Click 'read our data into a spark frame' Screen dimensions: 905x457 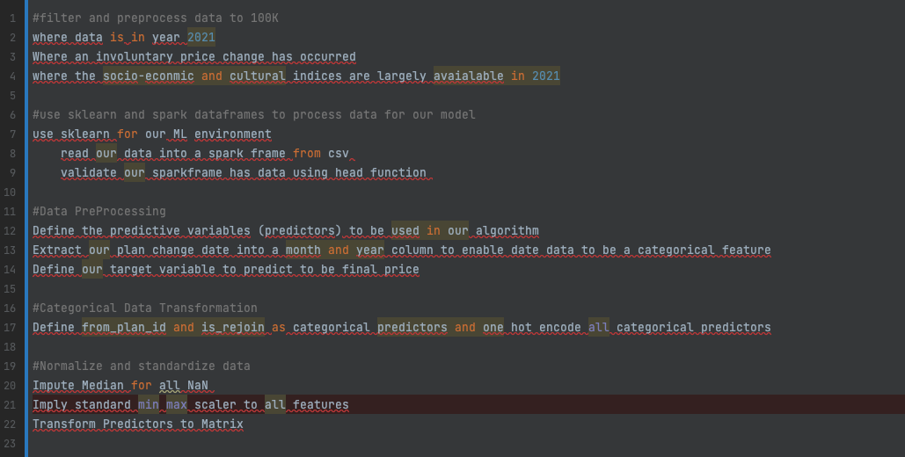173,154
